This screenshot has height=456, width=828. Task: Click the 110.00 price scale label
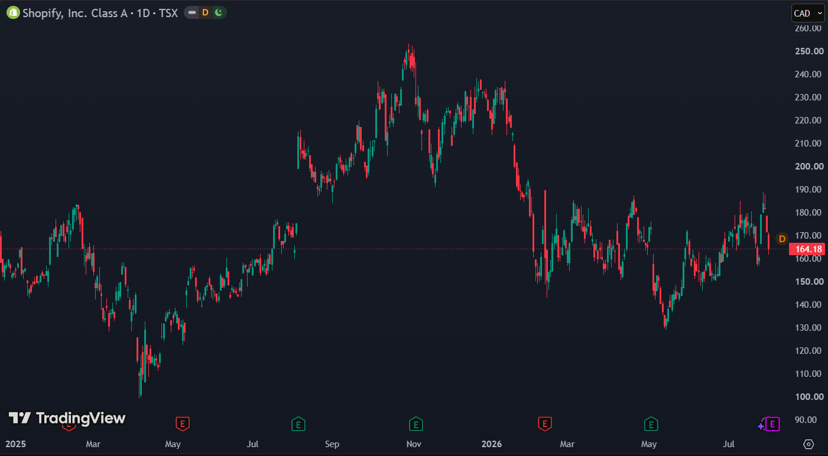tap(809, 373)
